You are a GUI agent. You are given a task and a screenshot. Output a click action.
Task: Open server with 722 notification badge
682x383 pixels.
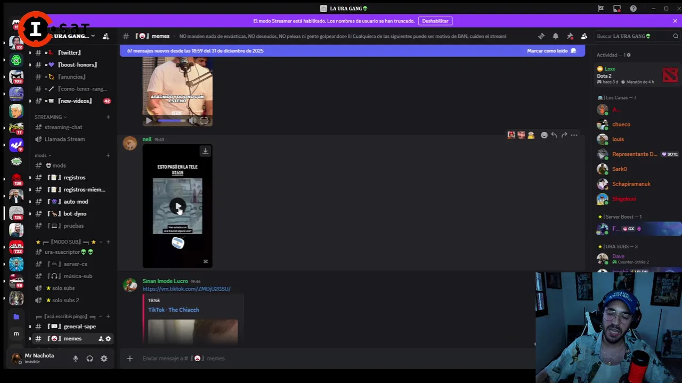point(16,247)
